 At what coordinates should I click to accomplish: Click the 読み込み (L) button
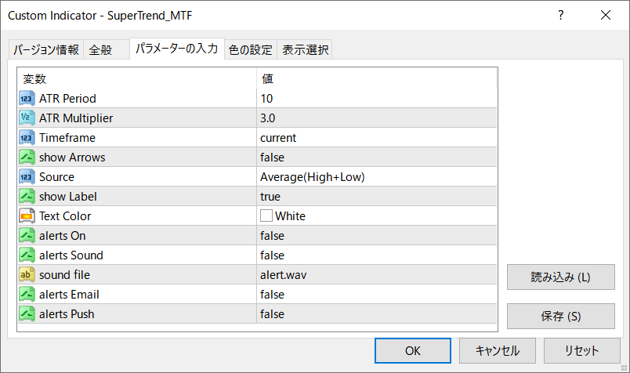click(560, 277)
